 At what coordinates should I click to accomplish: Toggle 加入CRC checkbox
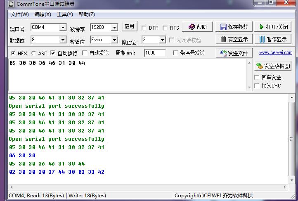coord(257,86)
